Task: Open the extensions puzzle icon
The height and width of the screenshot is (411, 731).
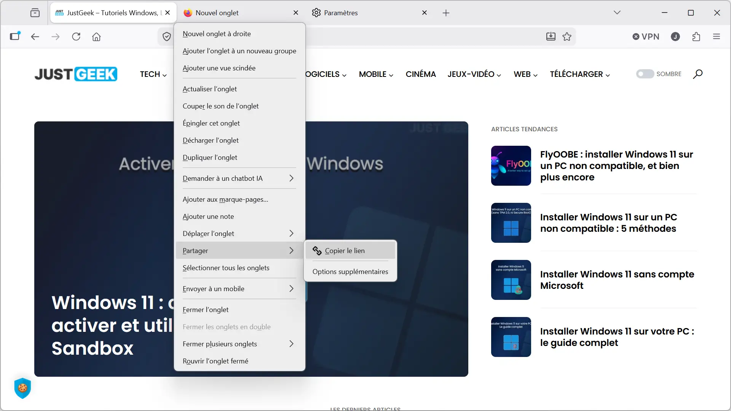Action: 696,37
